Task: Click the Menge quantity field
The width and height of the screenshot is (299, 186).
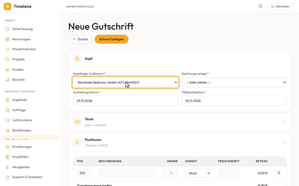Action: (170, 173)
